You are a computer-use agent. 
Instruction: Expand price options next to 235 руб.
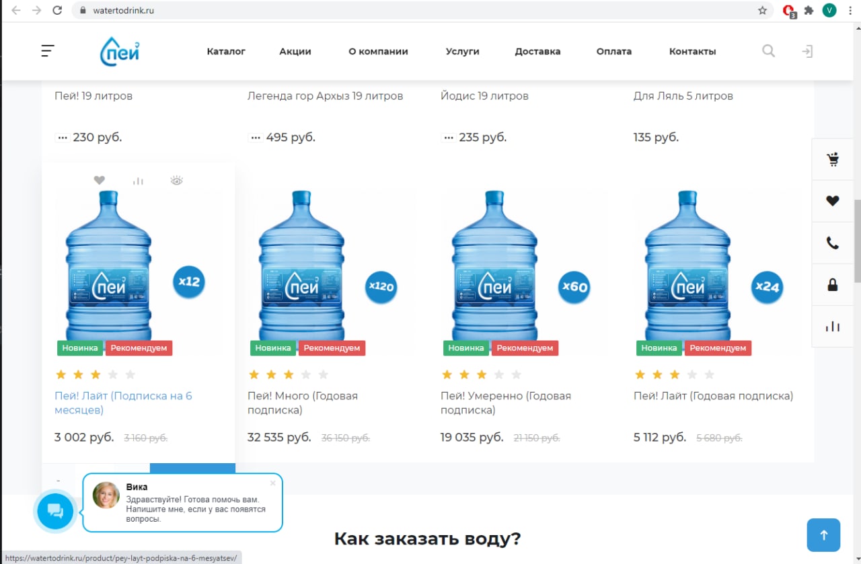point(449,137)
